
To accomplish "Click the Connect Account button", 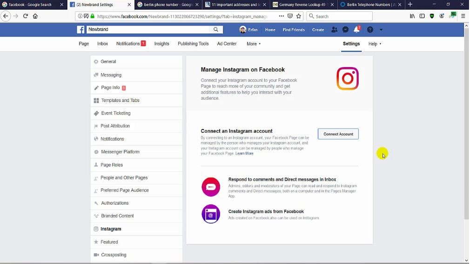I will tap(338, 134).
